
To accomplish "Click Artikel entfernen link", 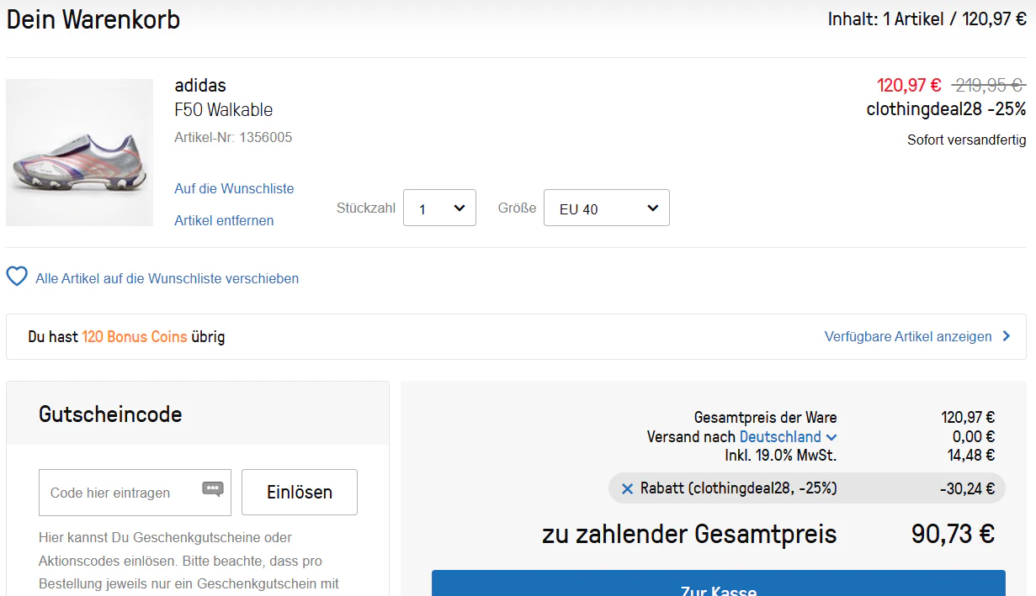I will coord(224,220).
